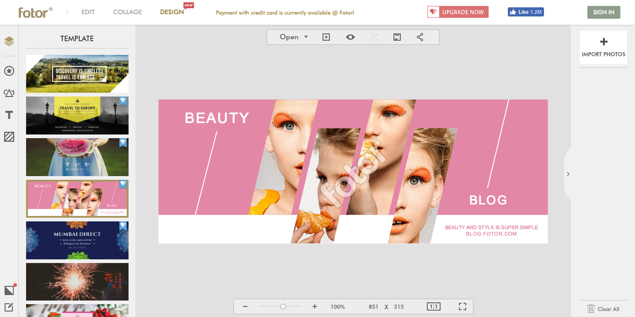Click the SIGN IN button
Screen dimensions: 635x317
604,12
